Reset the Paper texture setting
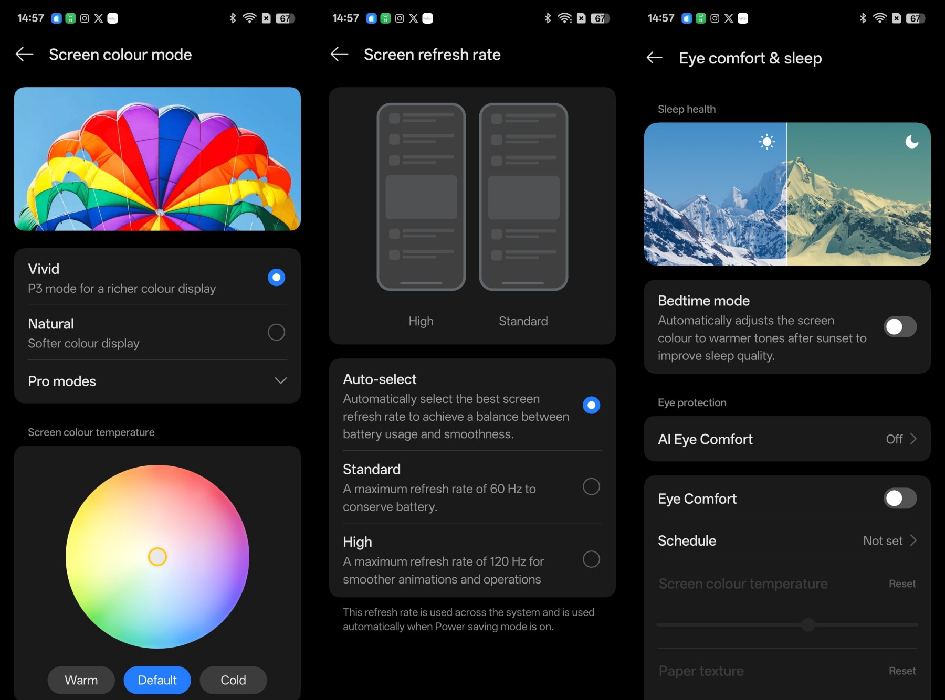The height and width of the screenshot is (700, 945). point(902,671)
